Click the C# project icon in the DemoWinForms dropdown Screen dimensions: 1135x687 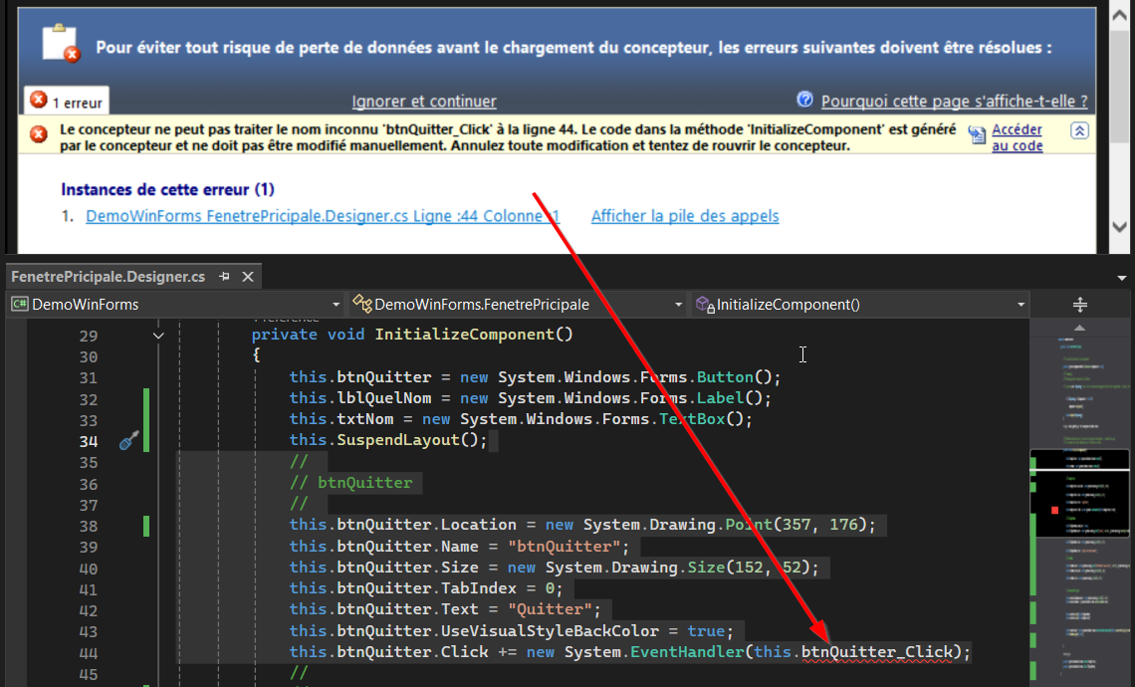click(x=19, y=305)
